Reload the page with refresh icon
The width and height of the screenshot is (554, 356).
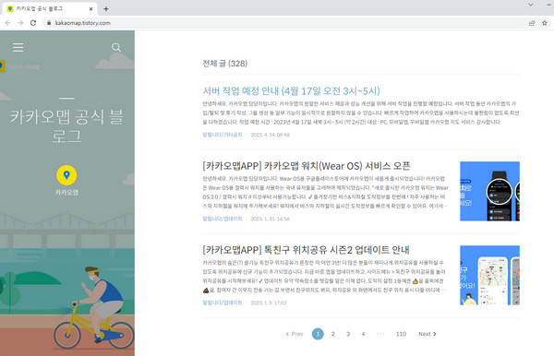[x=33, y=23]
